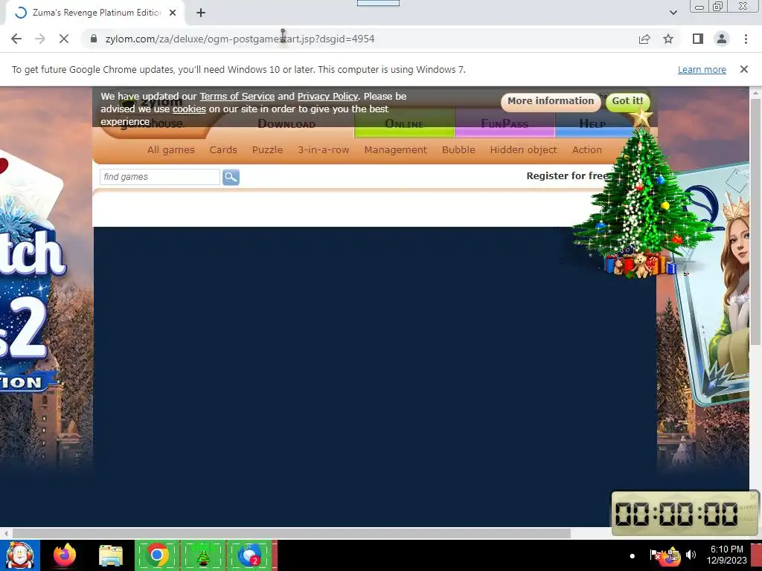
Task: Open the taskbar app with badge 2
Action: pos(249,555)
